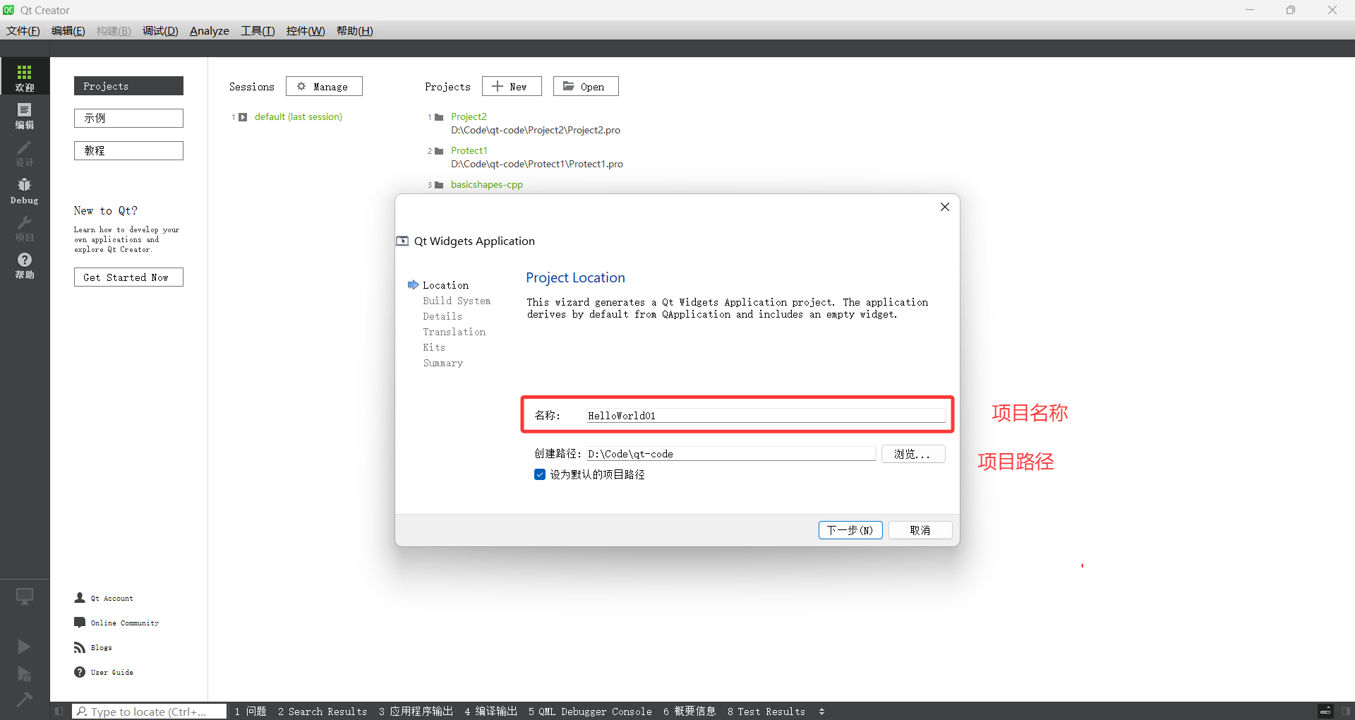Click the Online Community chat icon
Viewport: 1355px width, 720px height.
(80, 623)
